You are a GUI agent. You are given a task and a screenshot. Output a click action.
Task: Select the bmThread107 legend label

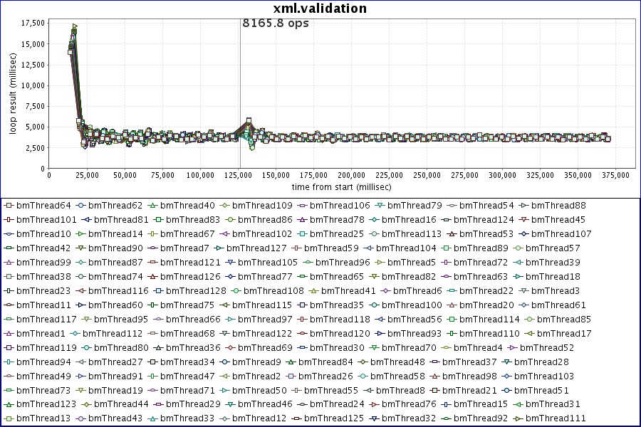click(x=564, y=234)
